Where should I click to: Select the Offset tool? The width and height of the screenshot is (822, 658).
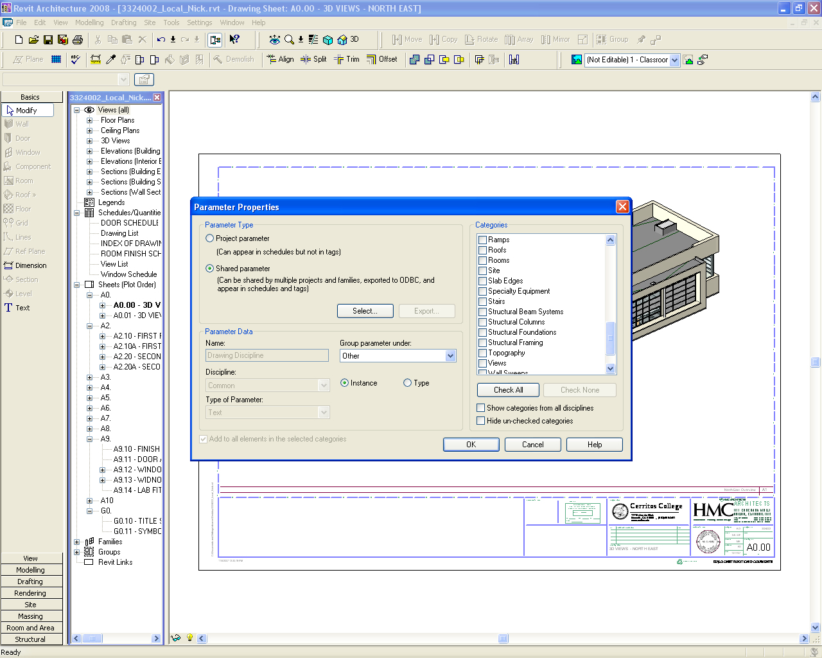(x=382, y=59)
